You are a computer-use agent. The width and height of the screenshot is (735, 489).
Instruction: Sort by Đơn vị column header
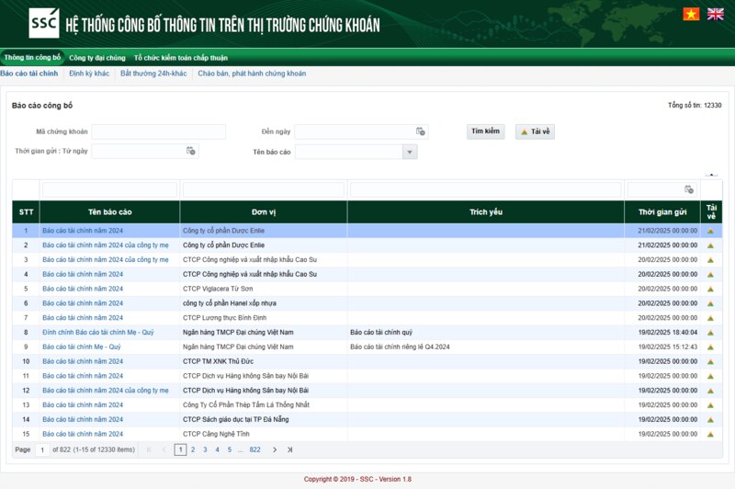264,212
